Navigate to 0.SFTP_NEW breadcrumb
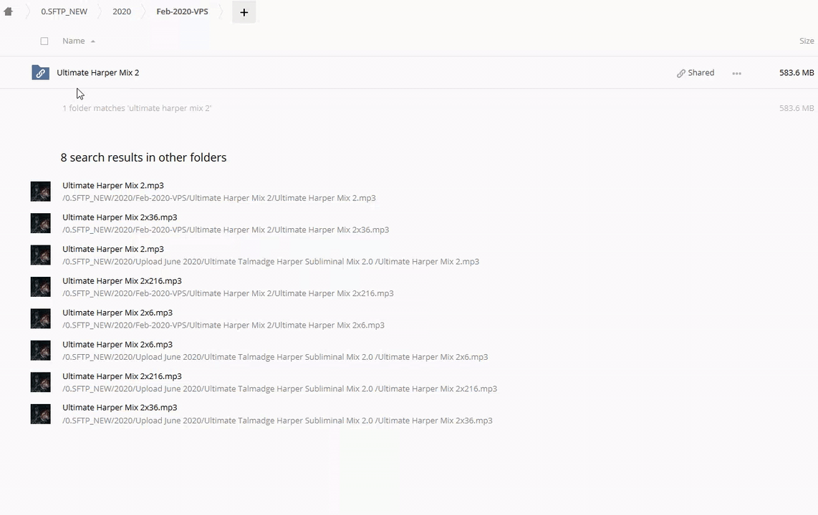818x515 pixels. point(64,12)
